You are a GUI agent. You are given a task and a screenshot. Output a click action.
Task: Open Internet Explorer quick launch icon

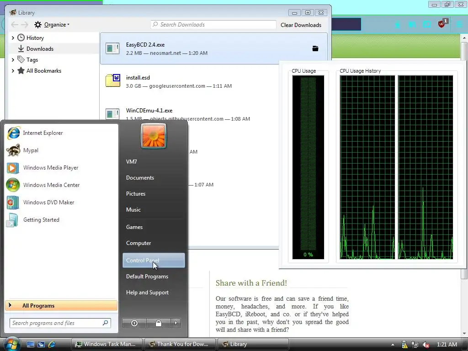(52, 345)
